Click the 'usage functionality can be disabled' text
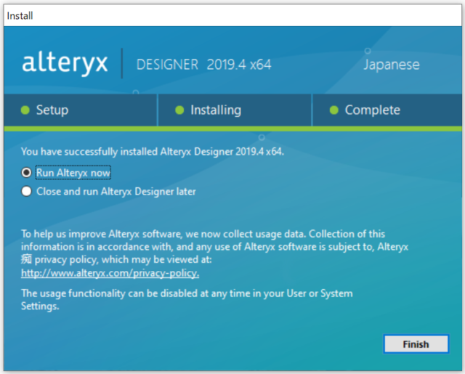Screen dimensions: 465x374 coord(187,299)
